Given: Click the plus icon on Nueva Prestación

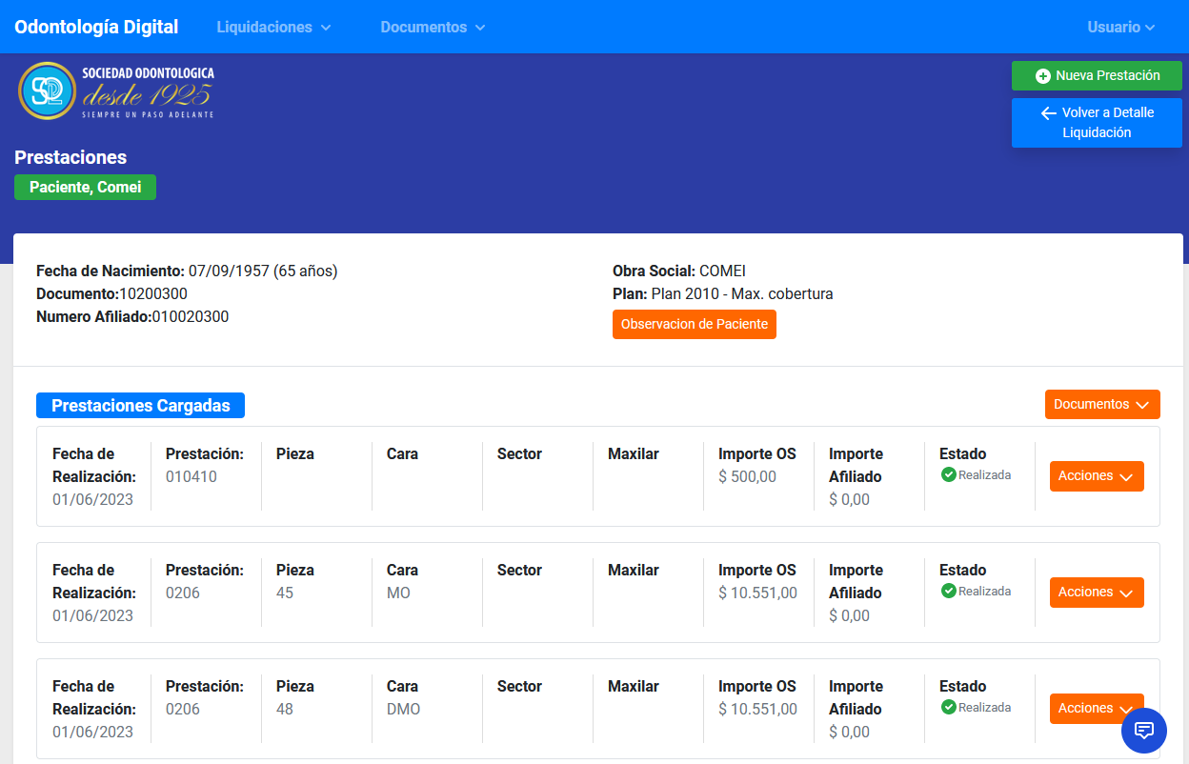Looking at the screenshot, I should click(1042, 76).
